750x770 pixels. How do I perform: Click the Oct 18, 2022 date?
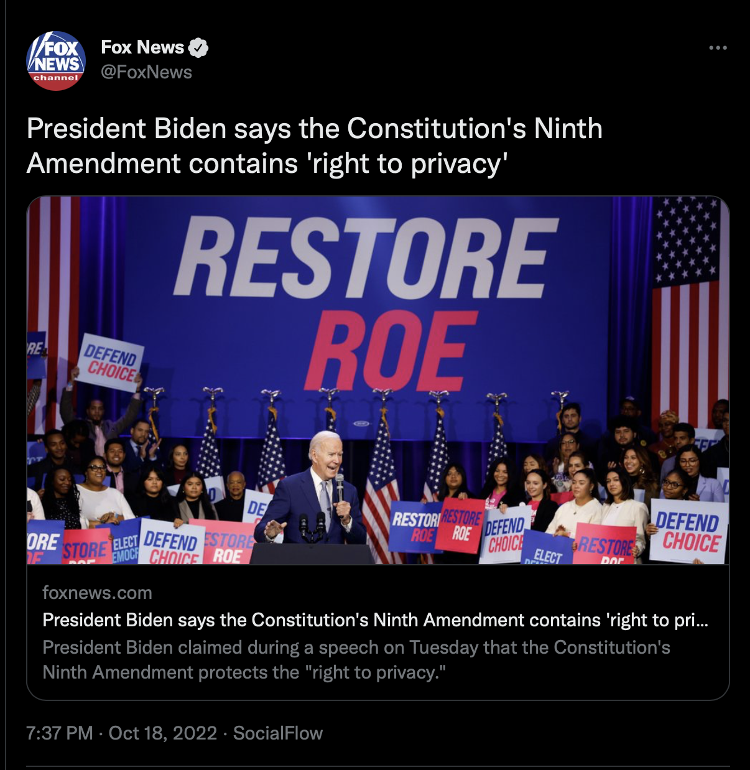tap(163, 733)
